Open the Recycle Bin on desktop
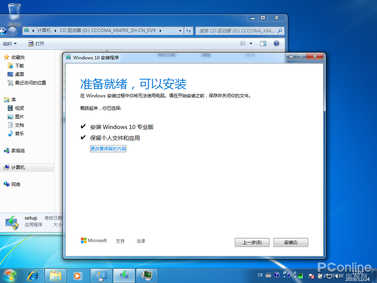Image resolution: width=377 pixels, height=283 pixels. pos(14,11)
